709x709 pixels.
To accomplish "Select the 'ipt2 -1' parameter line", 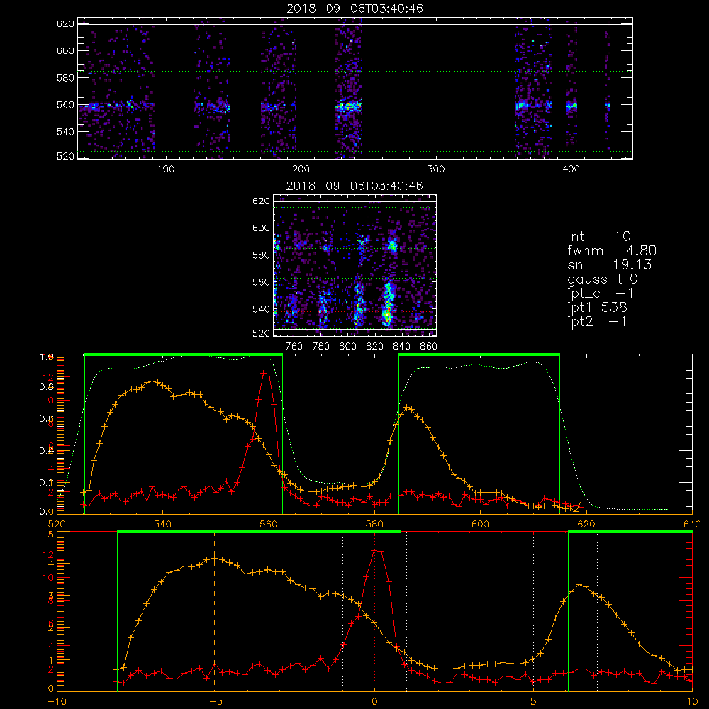I will pyautogui.click(x=597, y=321).
